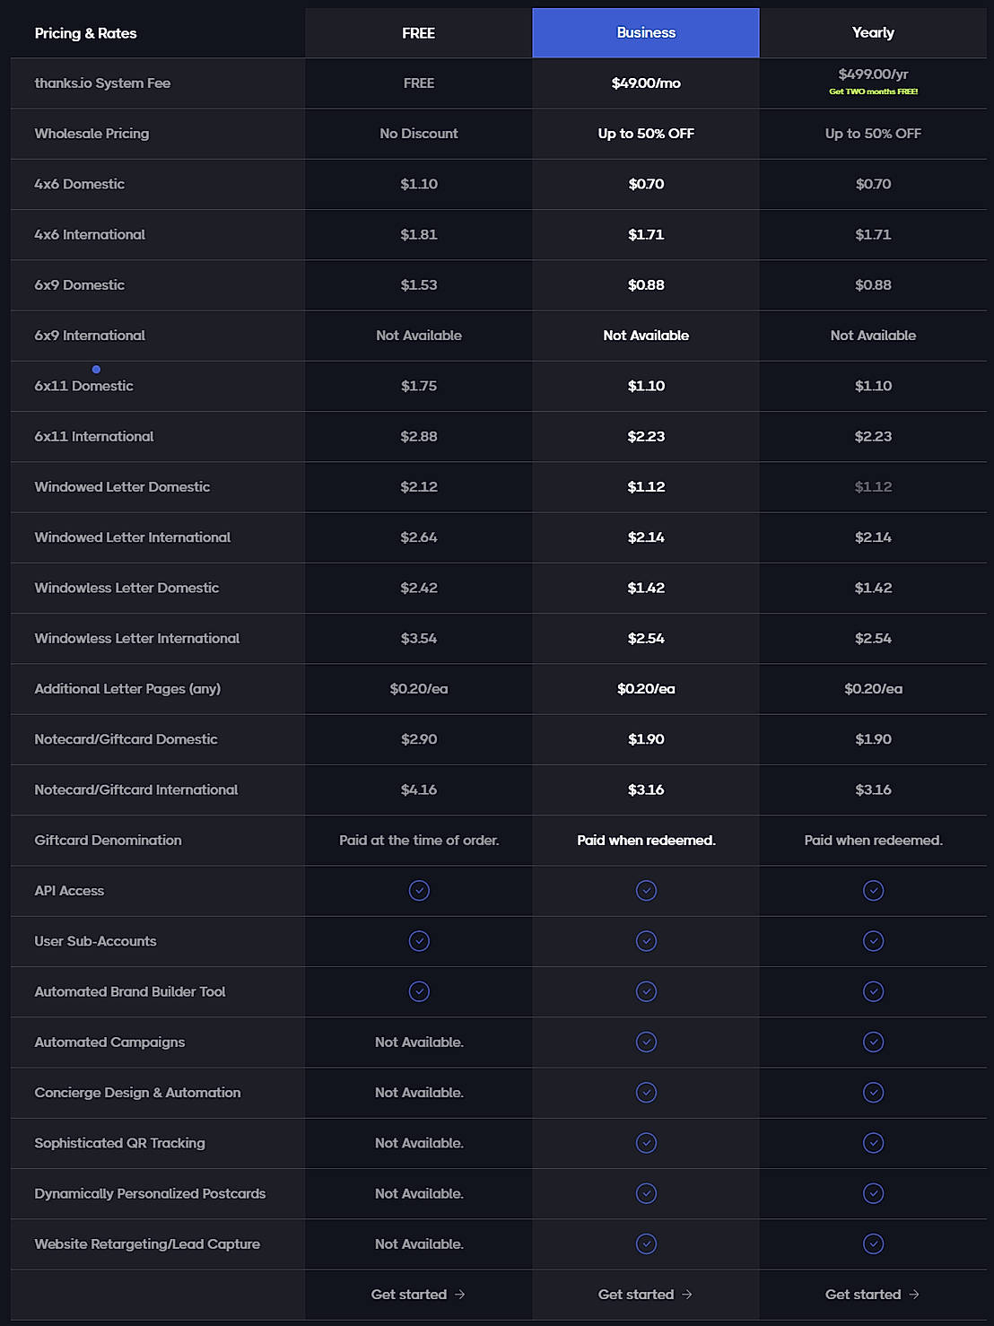The height and width of the screenshot is (1326, 994).
Task: Click the 6x9 International row label
Action: click(x=90, y=336)
